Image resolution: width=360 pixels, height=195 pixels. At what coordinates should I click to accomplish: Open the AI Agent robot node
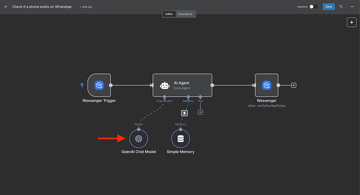[182, 85]
